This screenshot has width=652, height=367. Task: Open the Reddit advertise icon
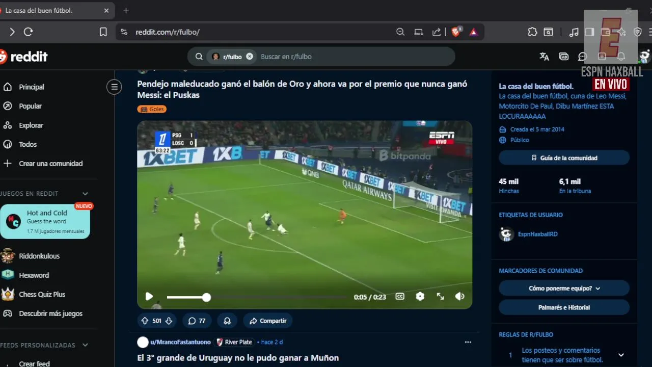[x=563, y=57]
